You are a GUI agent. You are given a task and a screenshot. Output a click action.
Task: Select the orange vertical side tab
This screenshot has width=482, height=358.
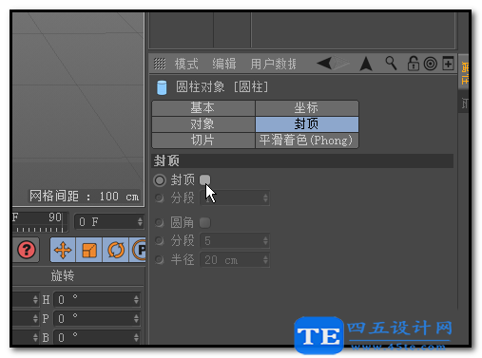coord(465,72)
